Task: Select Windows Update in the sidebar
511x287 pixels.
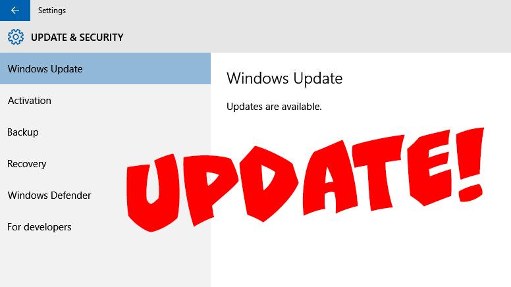Action: [x=105, y=68]
